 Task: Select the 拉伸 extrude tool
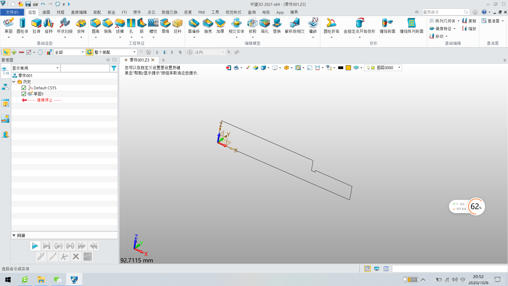(x=37, y=26)
